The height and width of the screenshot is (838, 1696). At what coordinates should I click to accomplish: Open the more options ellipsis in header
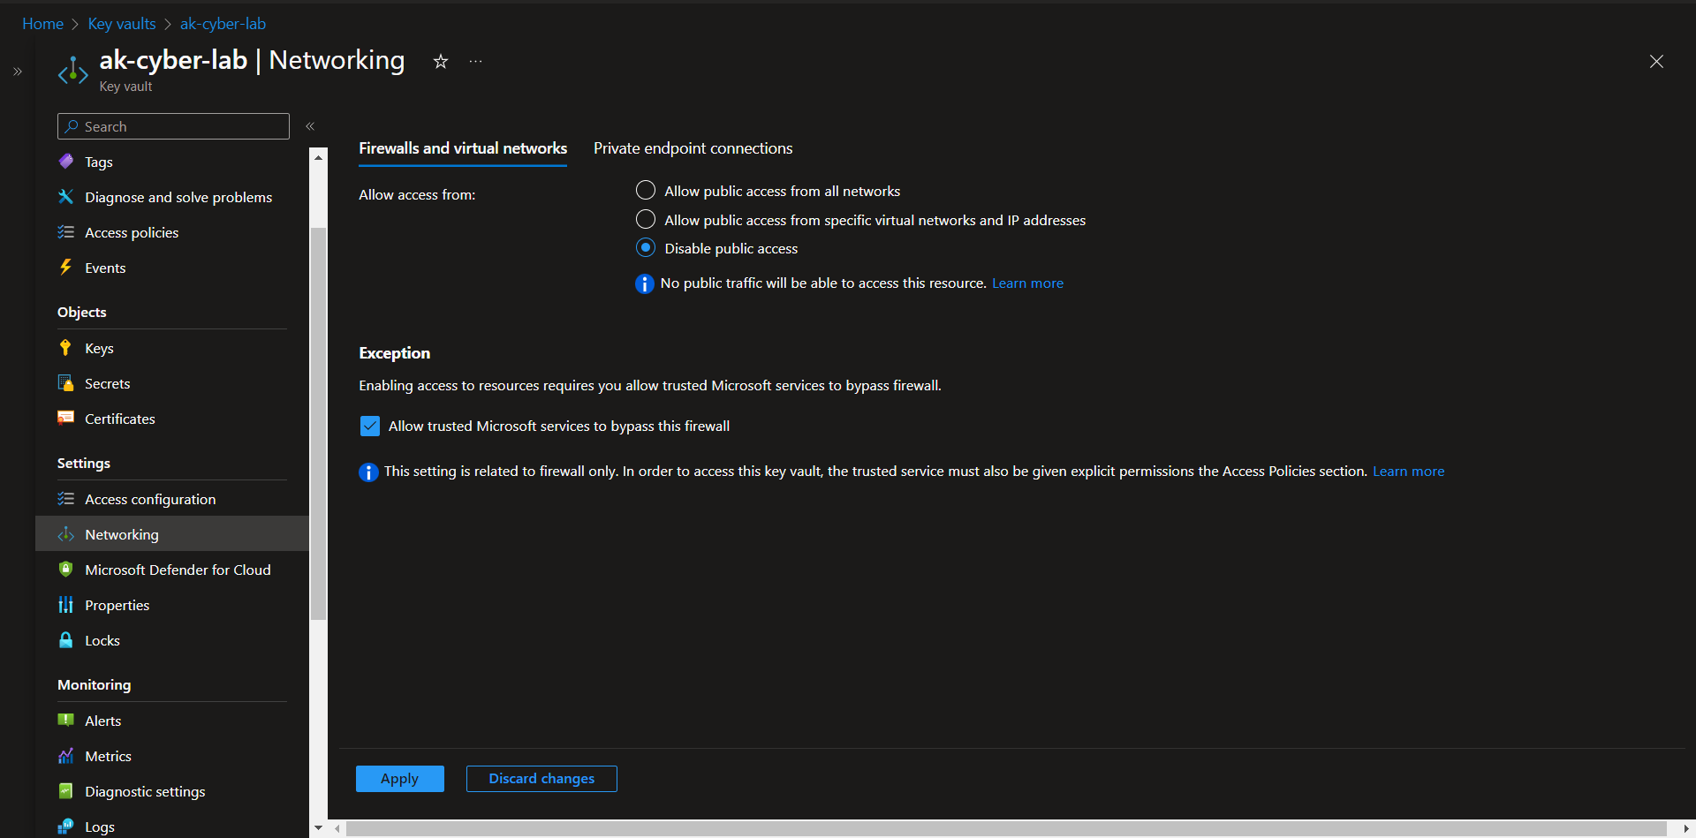click(476, 61)
